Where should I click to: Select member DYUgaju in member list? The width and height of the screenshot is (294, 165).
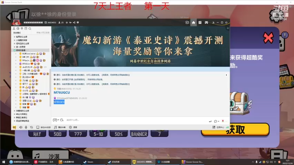point(26,60)
